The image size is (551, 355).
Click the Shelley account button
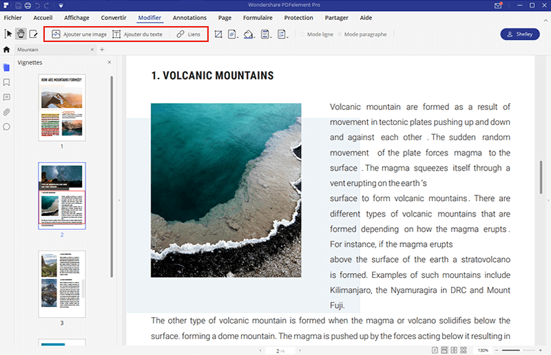(520, 34)
